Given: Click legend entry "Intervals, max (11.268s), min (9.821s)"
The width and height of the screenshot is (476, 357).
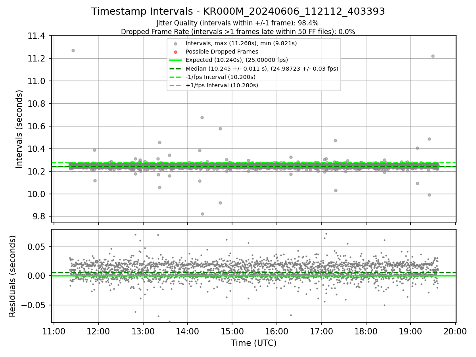Looking at the screenshot, I should tap(241, 43).
